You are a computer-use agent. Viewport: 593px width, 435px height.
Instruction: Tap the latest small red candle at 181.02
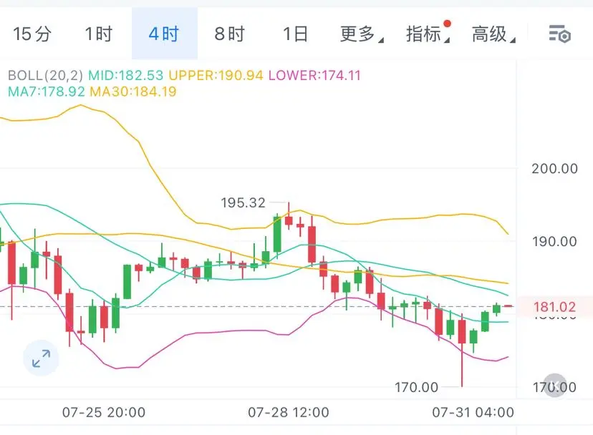508,306
